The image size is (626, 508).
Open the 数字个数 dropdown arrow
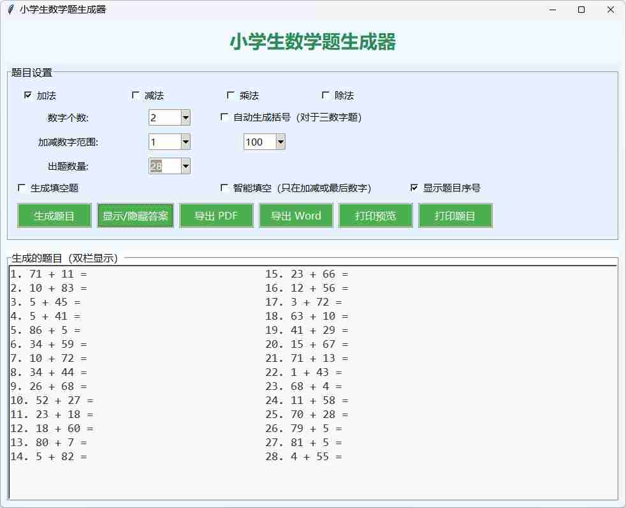point(186,117)
